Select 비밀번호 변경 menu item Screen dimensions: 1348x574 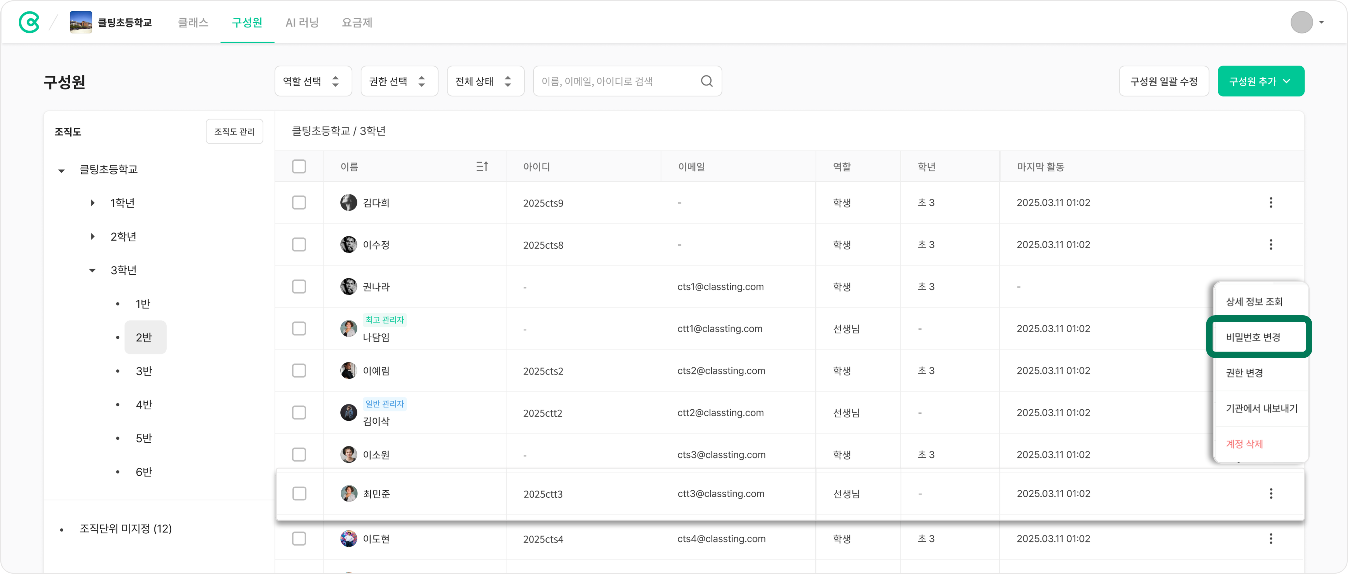pos(1258,337)
